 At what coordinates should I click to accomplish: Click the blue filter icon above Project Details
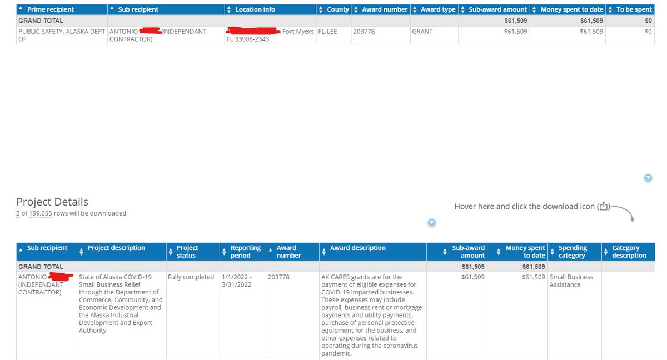(431, 223)
